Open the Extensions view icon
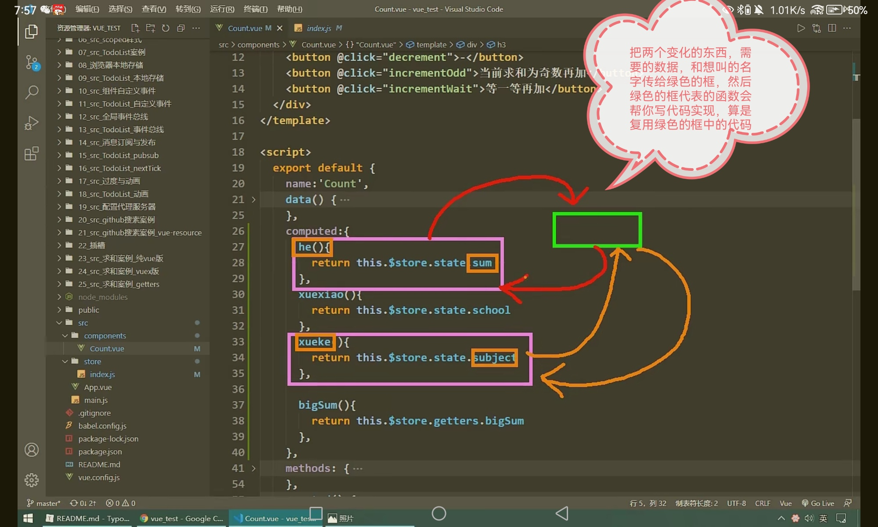 [x=31, y=154]
